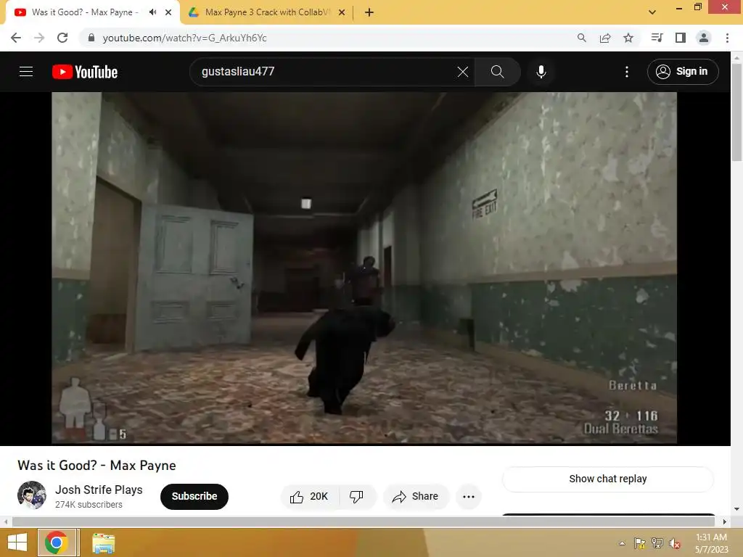This screenshot has width=743, height=557.
Task: Go to the YouTube home logo
Action: click(x=85, y=72)
